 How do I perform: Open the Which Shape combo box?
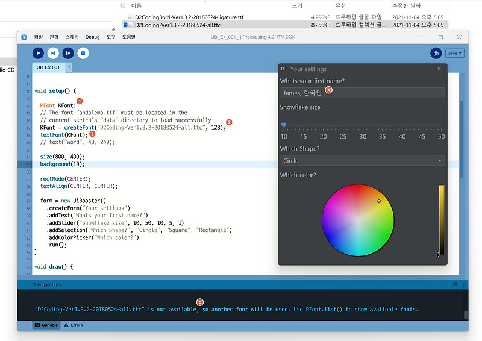363,160
